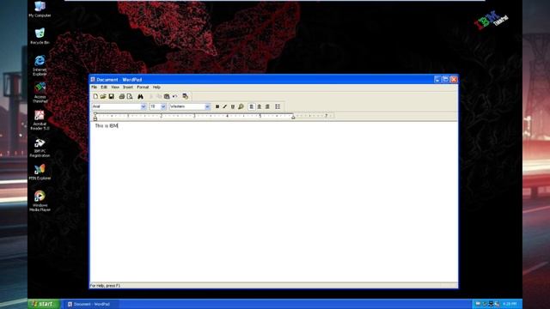550x309 pixels.
Task: Select Recycle Bin desktop icon
Action: (x=40, y=36)
